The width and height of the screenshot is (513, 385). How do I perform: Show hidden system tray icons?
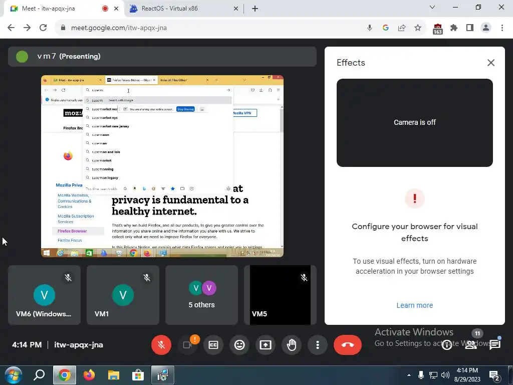pos(409,375)
